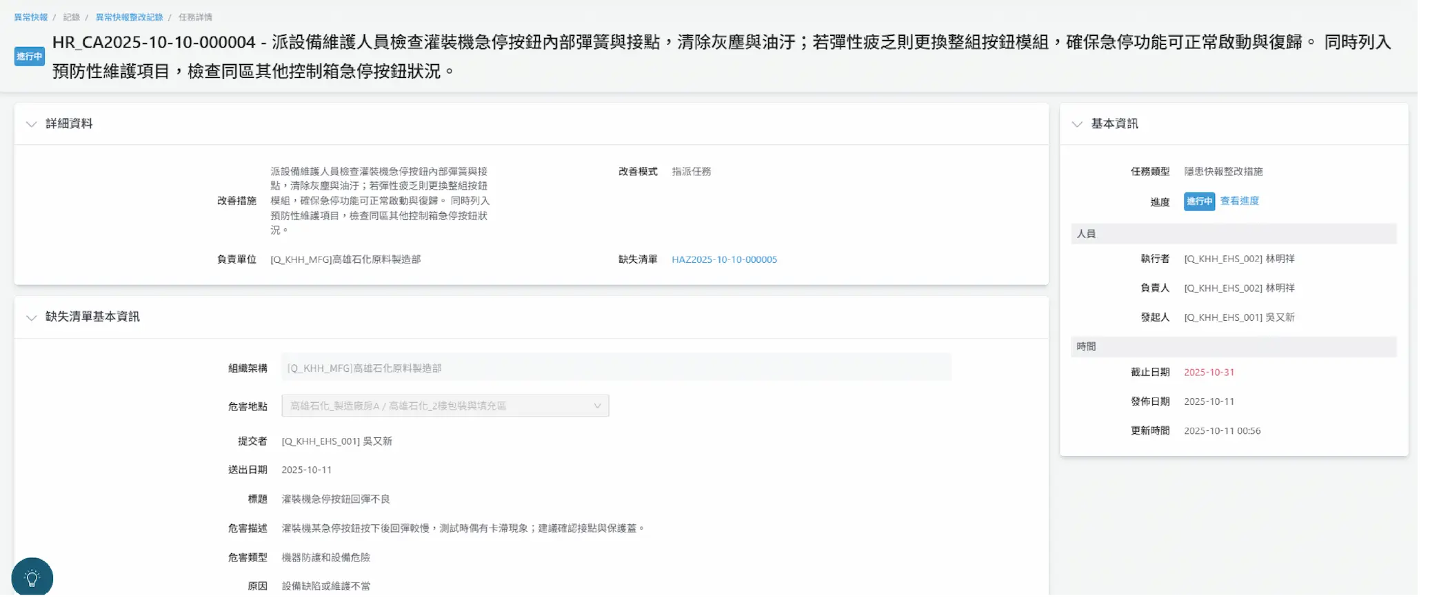Image resolution: width=1430 pixels, height=598 pixels.
Task: Click the 記錄 breadcrumb item
Action: [x=72, y=17]
